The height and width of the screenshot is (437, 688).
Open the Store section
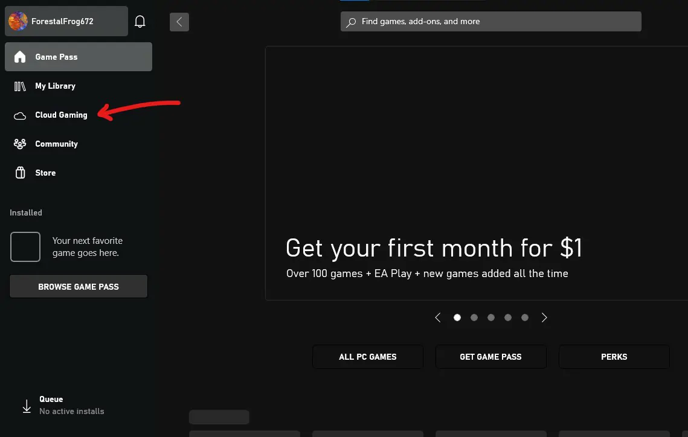79,173
